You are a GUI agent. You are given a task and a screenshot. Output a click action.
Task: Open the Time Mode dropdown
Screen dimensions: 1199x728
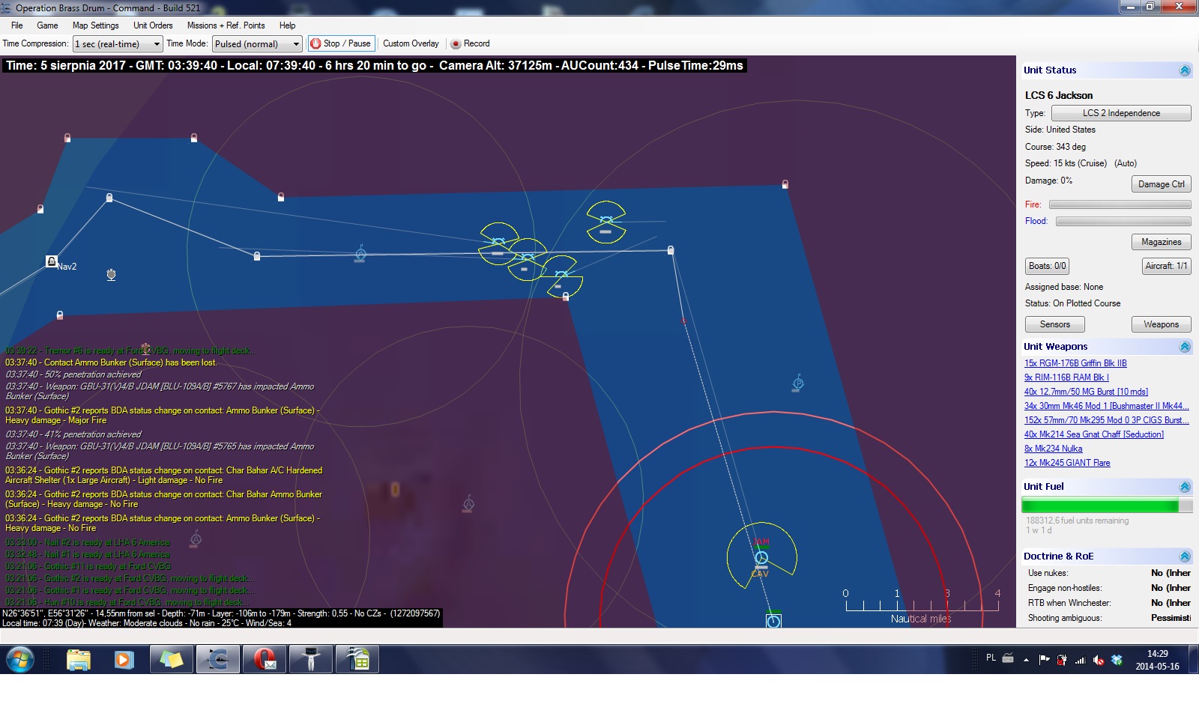(257, 44)
